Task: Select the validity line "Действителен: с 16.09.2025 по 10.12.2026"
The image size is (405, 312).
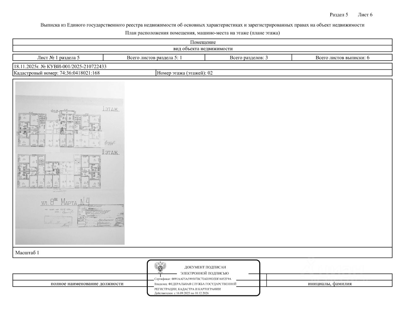Action: point(182,293)
